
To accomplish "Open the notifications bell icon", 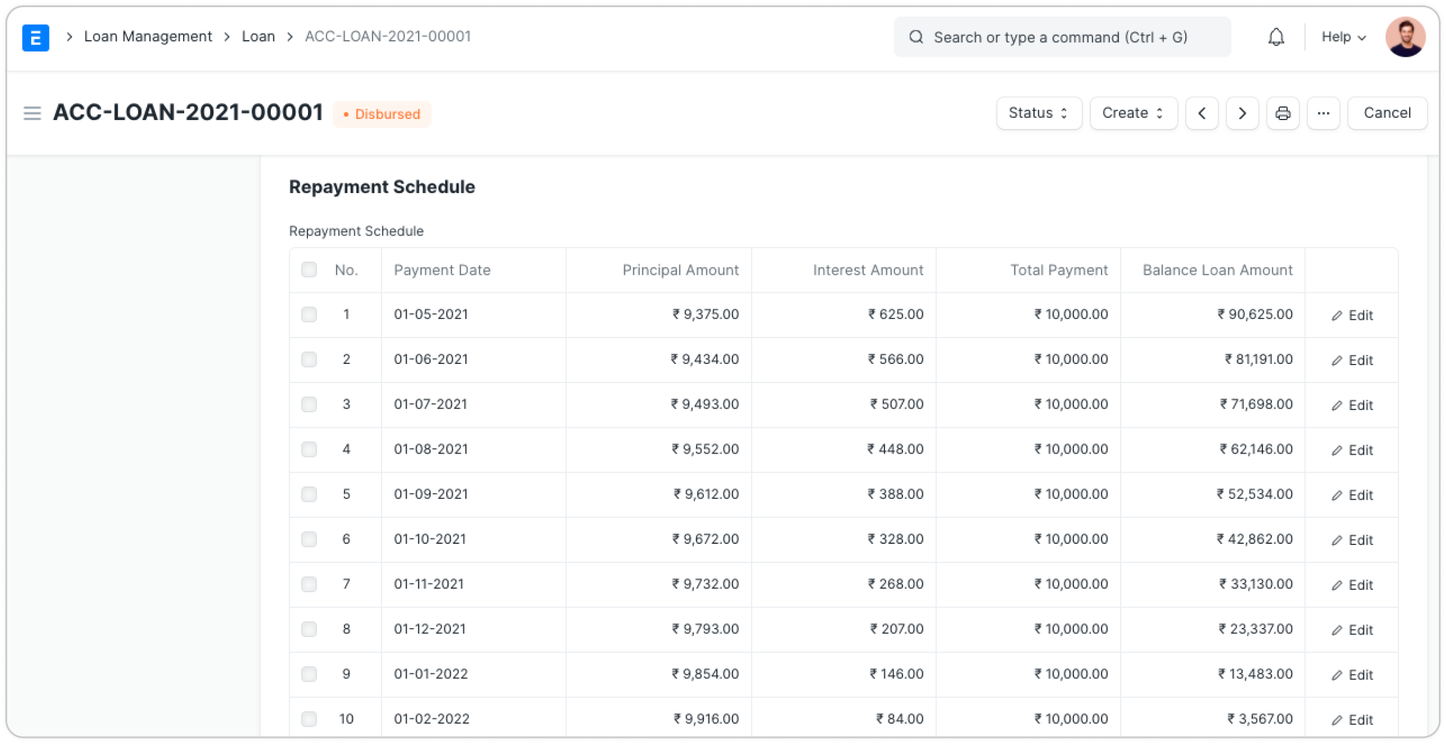I will 1276,38.
